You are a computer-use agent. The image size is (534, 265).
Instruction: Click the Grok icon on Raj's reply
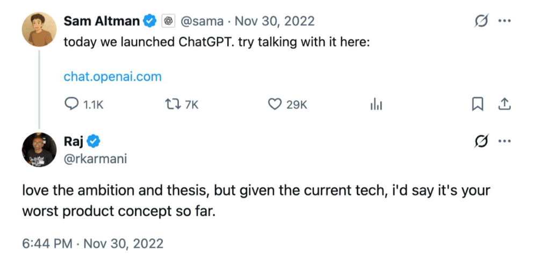[481, 142]
